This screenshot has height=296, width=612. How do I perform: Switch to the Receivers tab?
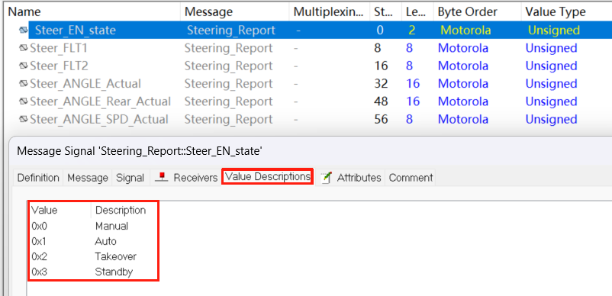click(186, 178)
